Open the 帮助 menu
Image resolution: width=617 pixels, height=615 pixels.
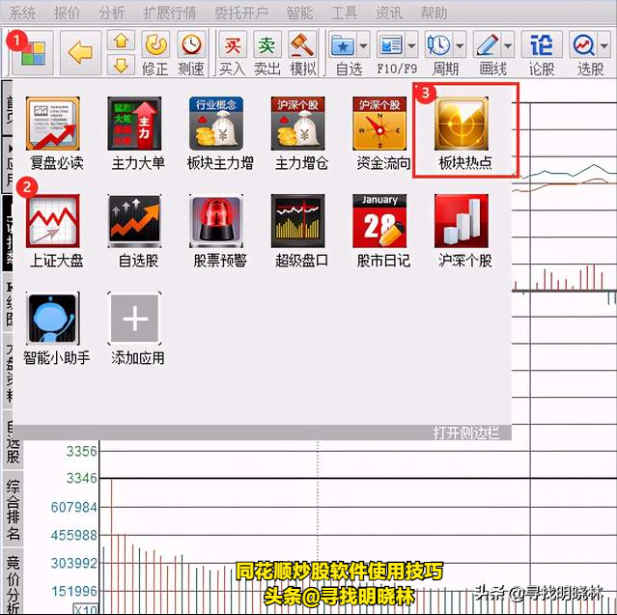435,13
